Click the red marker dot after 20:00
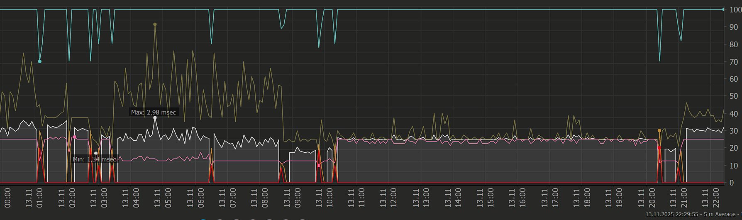 659,147
